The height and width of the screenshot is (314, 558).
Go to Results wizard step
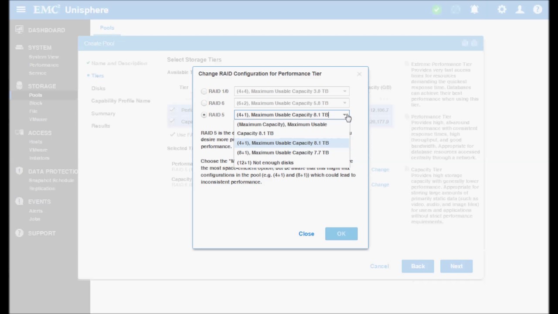click(x=101, y=126)
